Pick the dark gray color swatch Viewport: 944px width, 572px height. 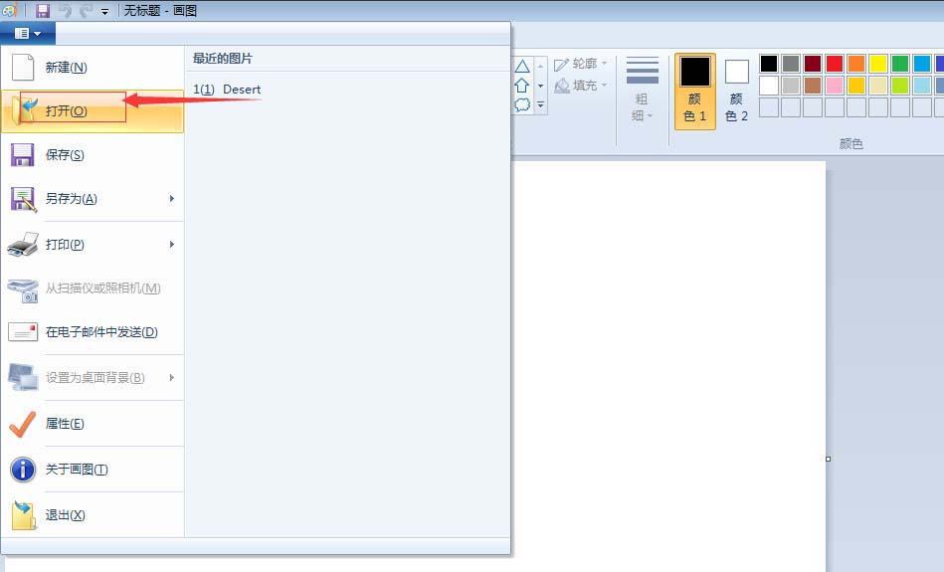[791, 64]
